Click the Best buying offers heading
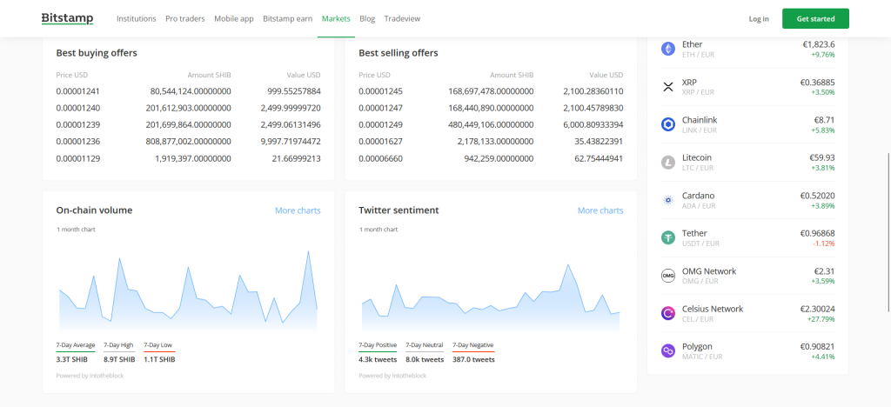This screenshot has height=407, width=891. [x=97, y=53]
